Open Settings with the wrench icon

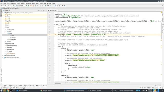(x=62, y=6)
